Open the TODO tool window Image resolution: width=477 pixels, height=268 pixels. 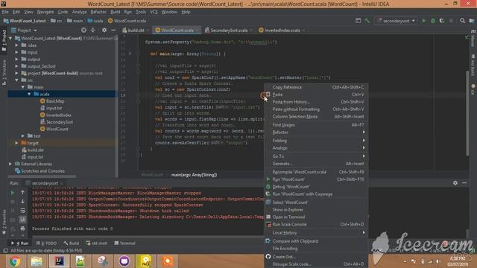pos(46,243)
